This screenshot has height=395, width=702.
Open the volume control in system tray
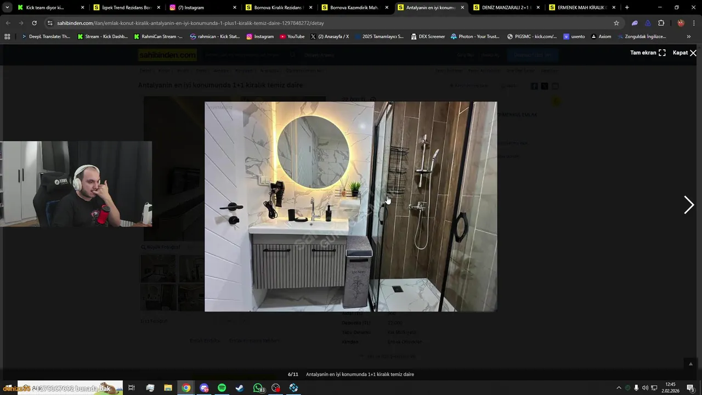pyautogui.click(x=645, y=388)
